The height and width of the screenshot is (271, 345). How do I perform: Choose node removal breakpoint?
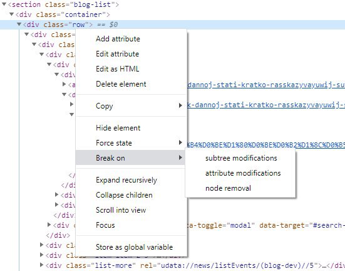click(240, 188)
